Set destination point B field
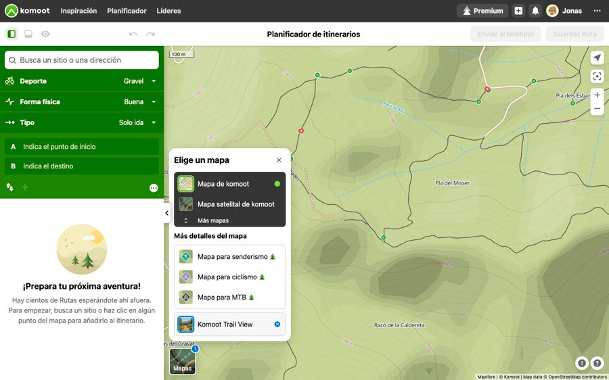 point(82,166)
